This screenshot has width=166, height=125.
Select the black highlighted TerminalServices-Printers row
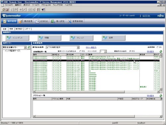96,61
